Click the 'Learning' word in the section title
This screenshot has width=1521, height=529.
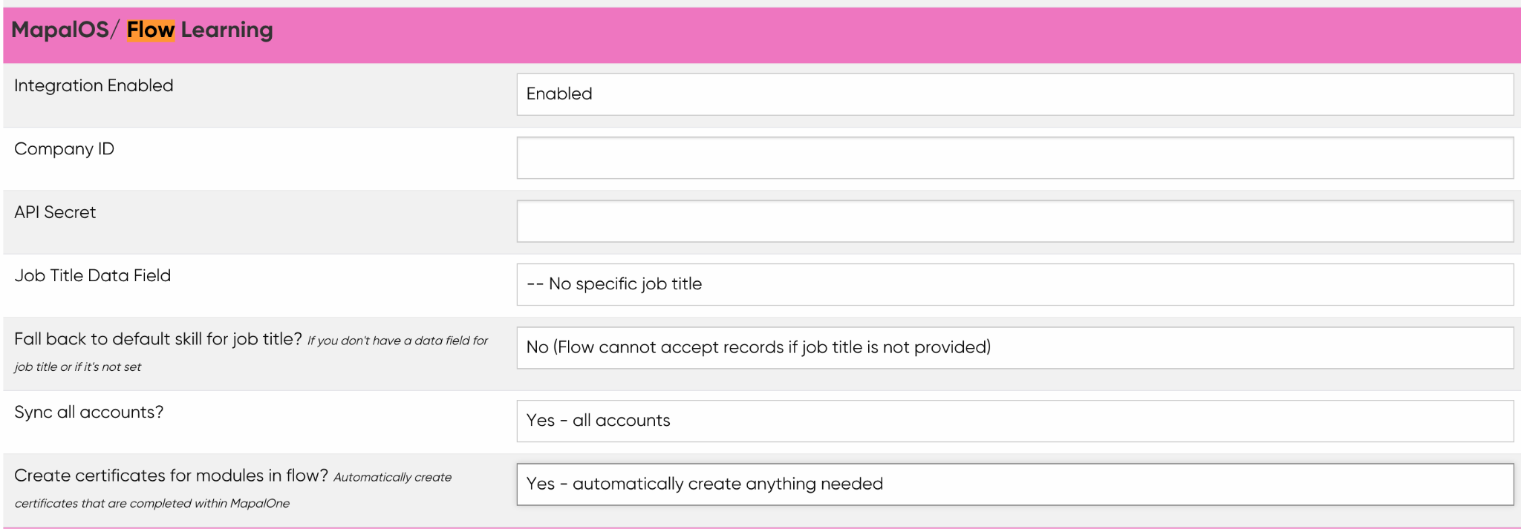tap(227, 30)
